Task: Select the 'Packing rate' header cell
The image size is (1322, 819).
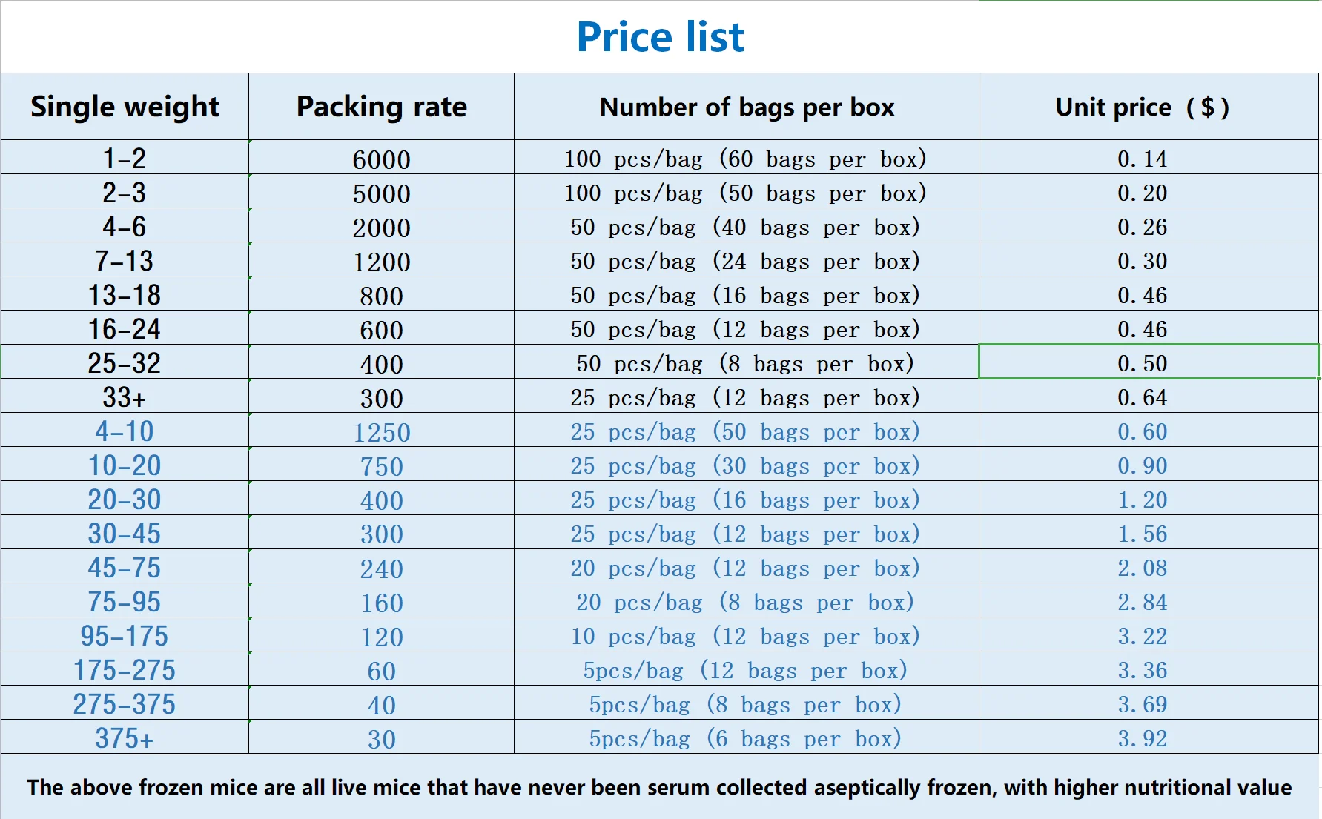Action: pos(381,107)
